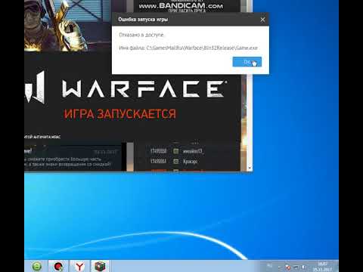This screenshot has width=363, height=272.
Task: Open the volume tray icon
Action: (304, 267)
